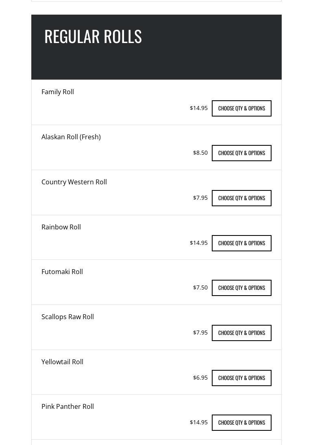Open options for Country Western Roll
The height and width of the screenshot is (445, 313).
point(241,198)
